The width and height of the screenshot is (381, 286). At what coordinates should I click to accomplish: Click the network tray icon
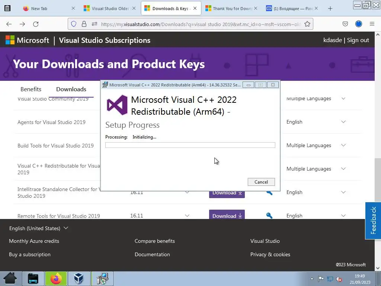pyautogui.click(x=330, y=279)
